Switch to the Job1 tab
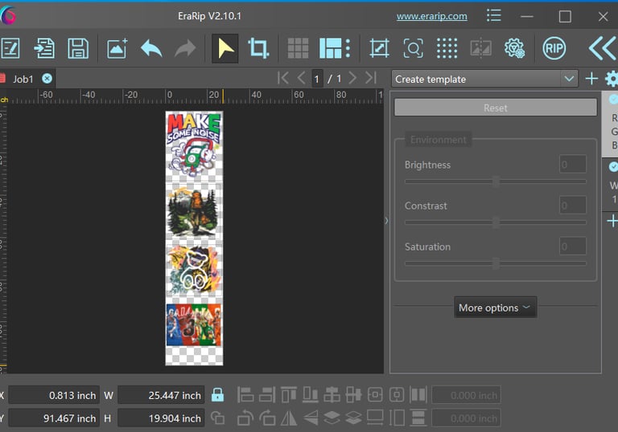This screenshot has width=618, height=432. [x=23, y=79]
